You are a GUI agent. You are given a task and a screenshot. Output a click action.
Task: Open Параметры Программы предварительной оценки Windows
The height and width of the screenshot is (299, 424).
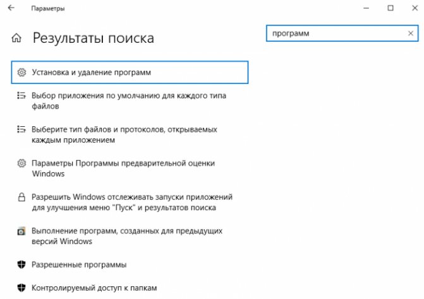[x=123, y=168]
